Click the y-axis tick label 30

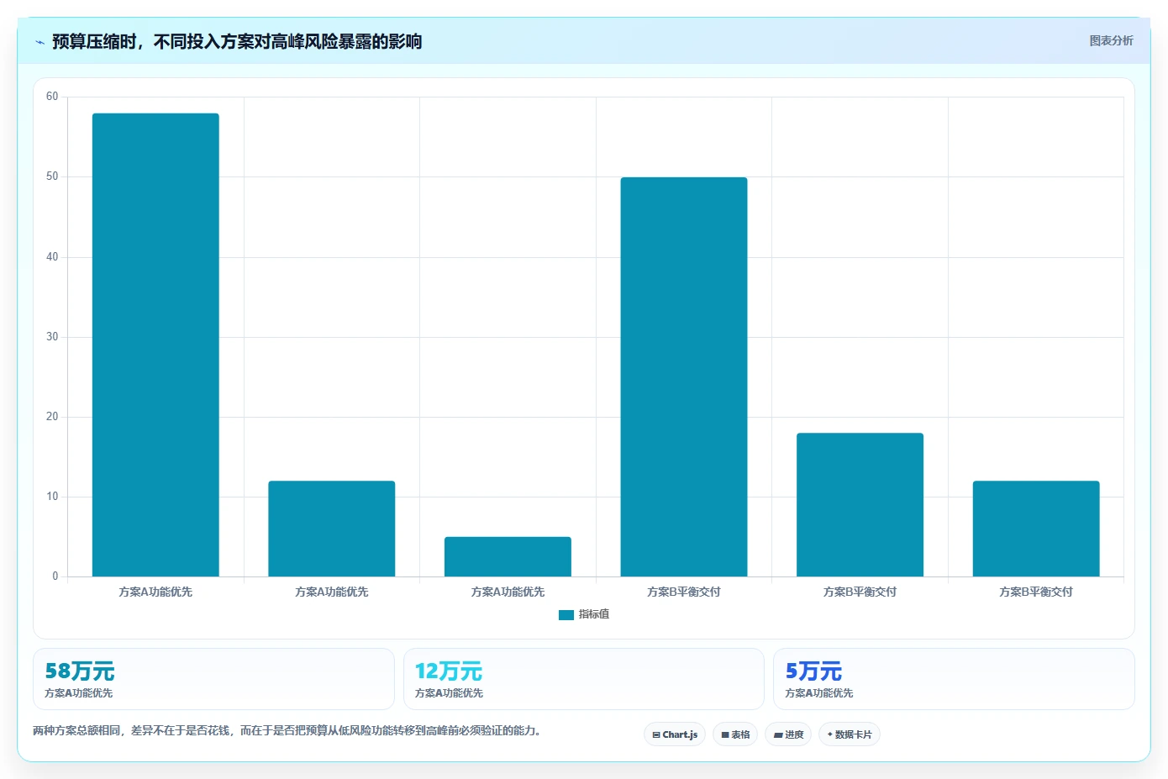click(x=52, y=337)
